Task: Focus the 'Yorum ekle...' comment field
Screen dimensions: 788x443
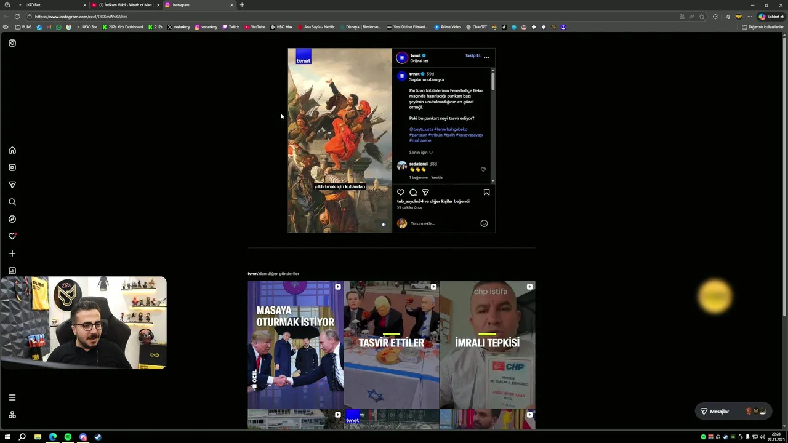Action: pos(443,223)
